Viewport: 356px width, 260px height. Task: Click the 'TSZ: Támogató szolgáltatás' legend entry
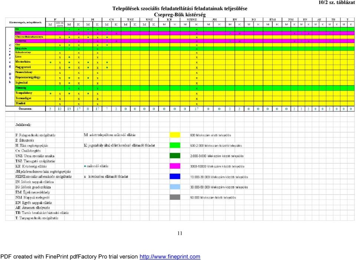[x=35, y=161]
